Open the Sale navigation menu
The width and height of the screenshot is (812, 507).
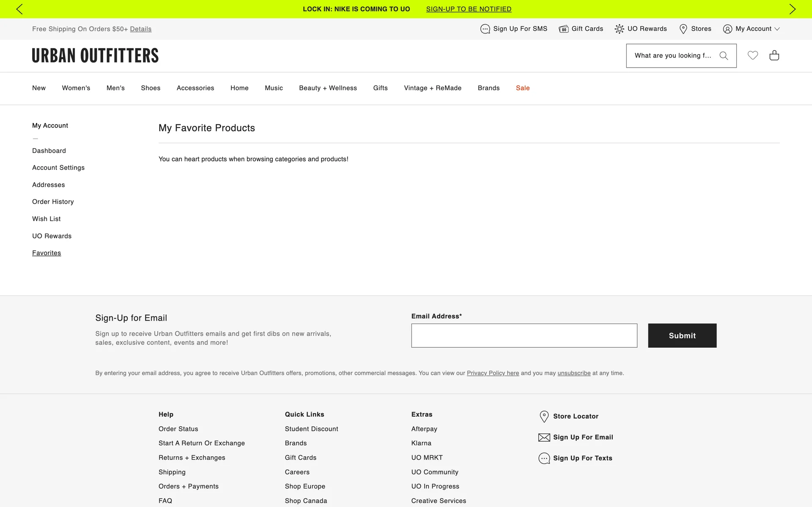tap(523, 88)
